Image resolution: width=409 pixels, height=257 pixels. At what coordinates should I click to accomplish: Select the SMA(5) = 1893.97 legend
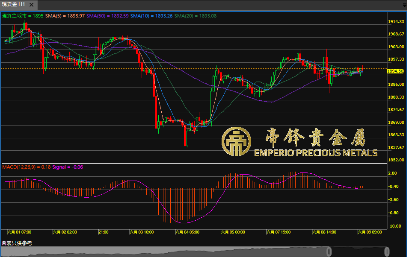65,16
